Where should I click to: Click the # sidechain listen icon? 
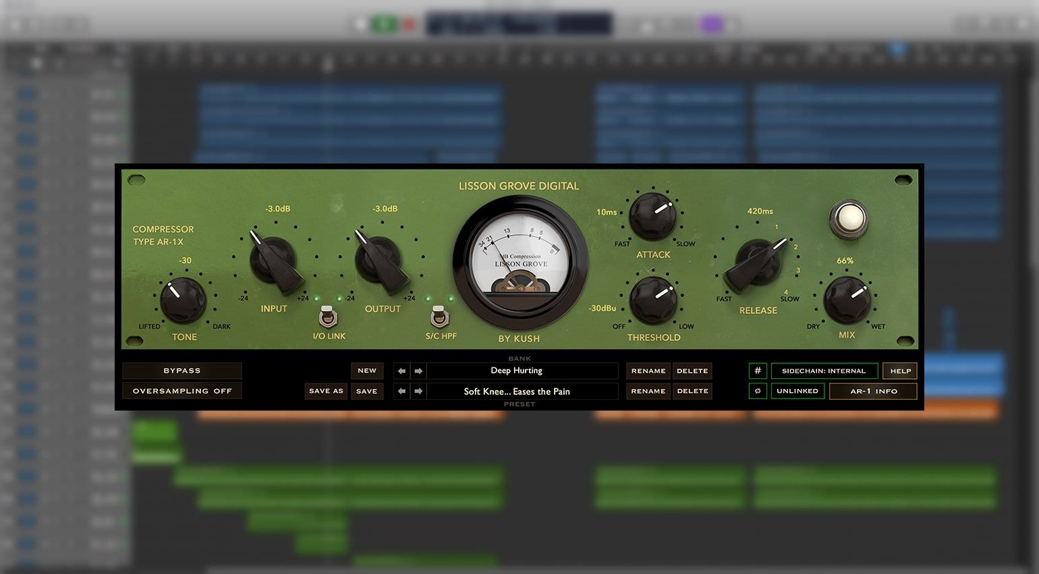[x=758, y=370]
